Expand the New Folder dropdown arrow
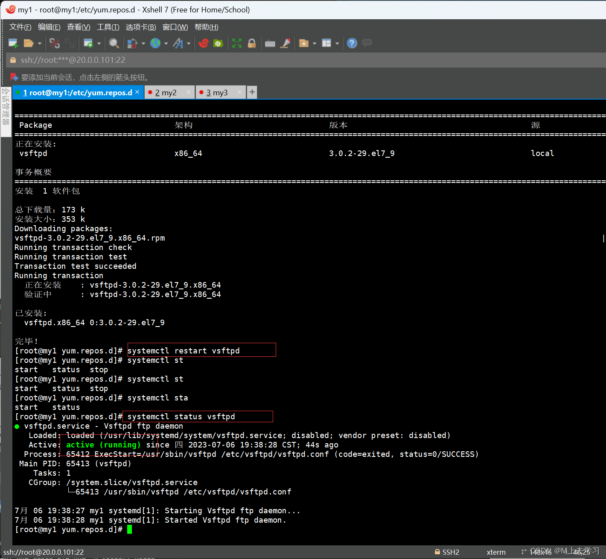 (x=315, y=43)
